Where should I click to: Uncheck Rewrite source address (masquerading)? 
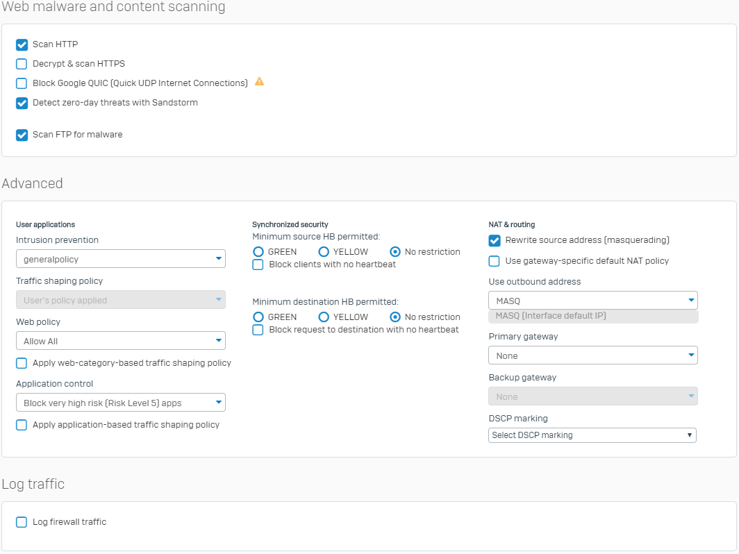pyautogui.click(x=495, y=240)
